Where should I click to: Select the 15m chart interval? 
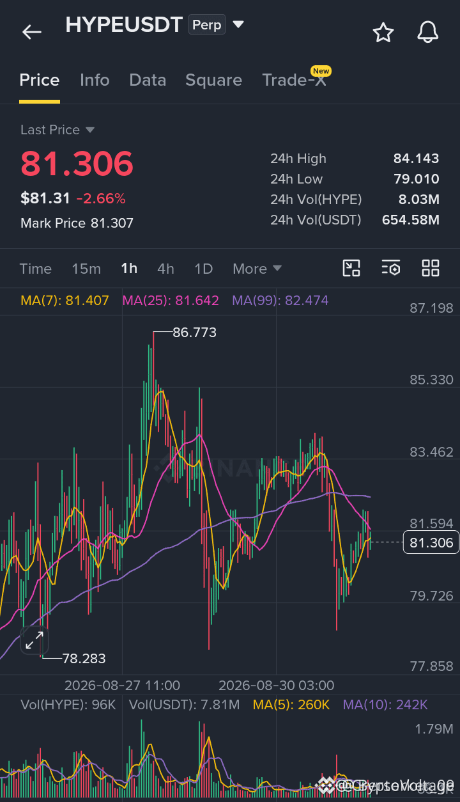tap(86, 269)
